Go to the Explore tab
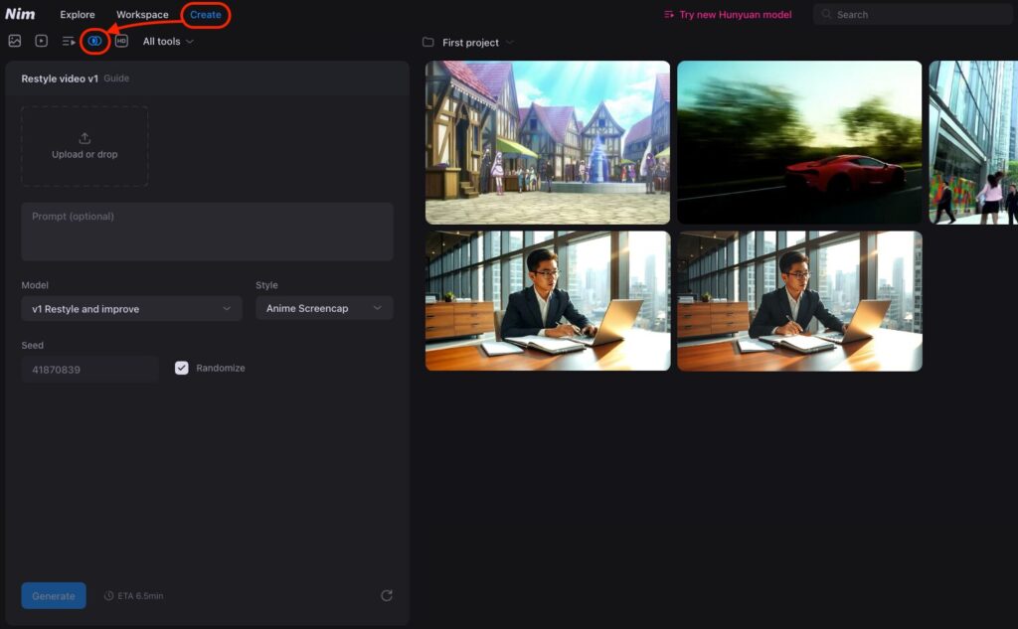The height and width of the screenshot is (629, 1018). [78, 15]
